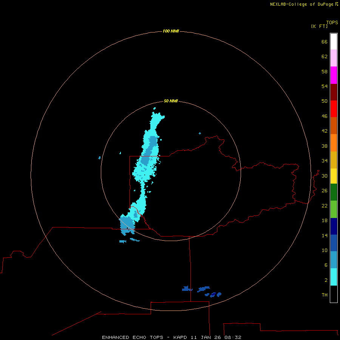Click the navy 22 kft legend swatch
Screen dimensions: 340x340
click(334, 226)
